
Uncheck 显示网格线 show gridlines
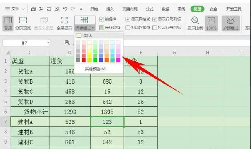[x=128, y=19]
